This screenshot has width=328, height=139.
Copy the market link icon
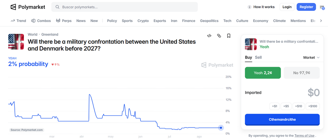coord(219,35)
